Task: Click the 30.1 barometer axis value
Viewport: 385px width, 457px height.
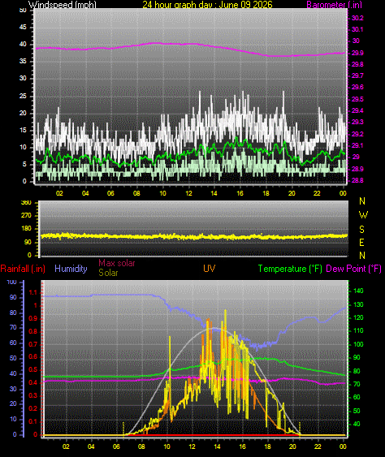Action: point(357,29)
